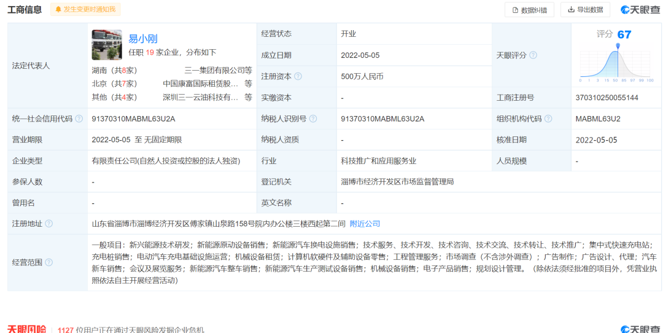
Task: Click the 天眼风险 section heading
Action: point(26,329)
